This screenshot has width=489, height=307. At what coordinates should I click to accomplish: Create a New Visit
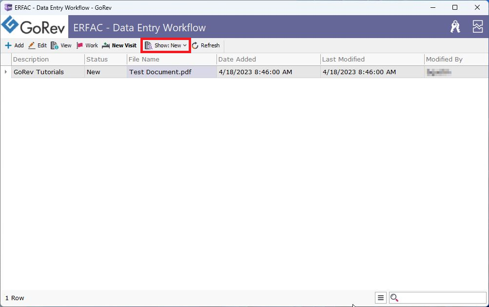(119, 45)
